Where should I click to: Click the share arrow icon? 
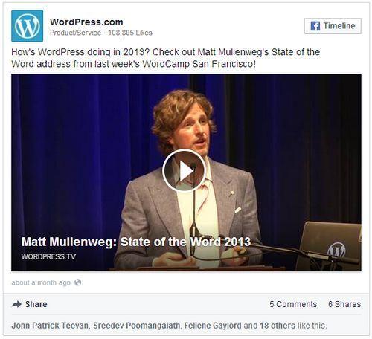[x=16, y=304]
